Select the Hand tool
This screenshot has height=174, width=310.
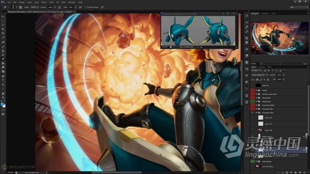coord(3,93)
